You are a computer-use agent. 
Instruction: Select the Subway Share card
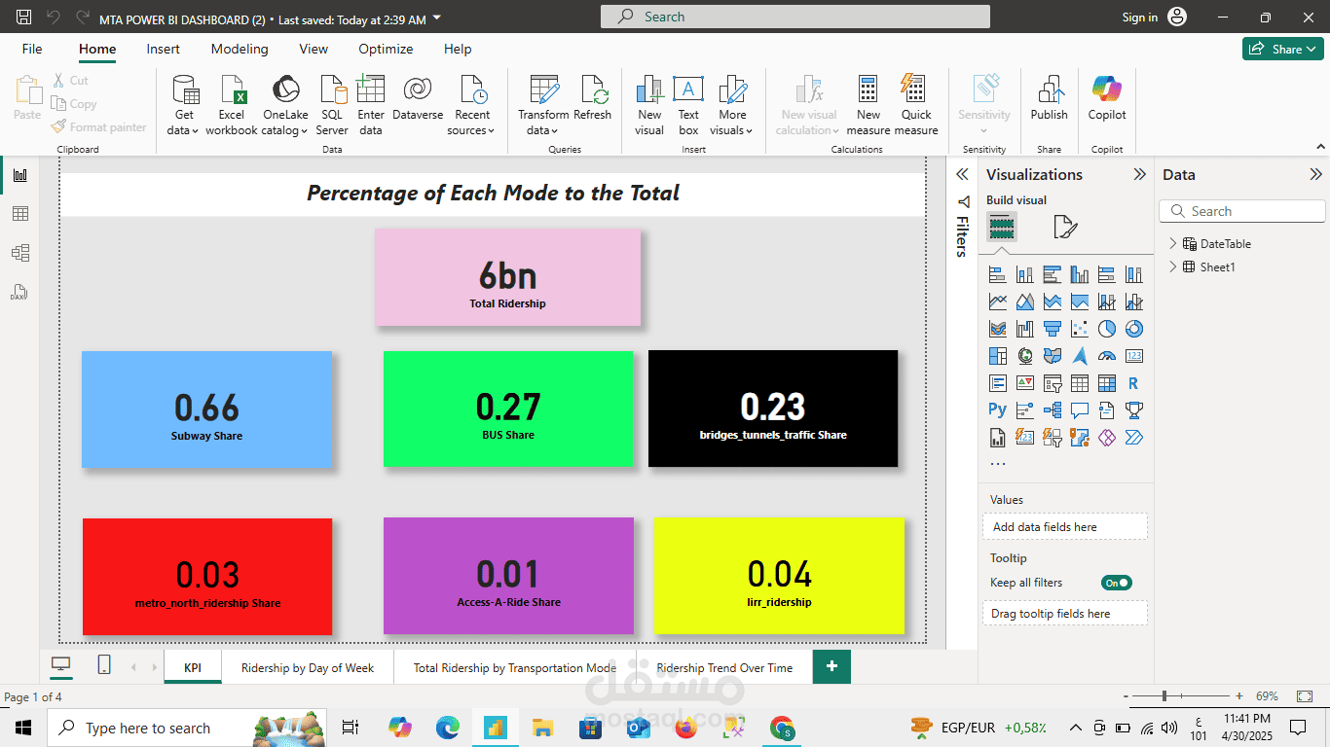[207, 409]
